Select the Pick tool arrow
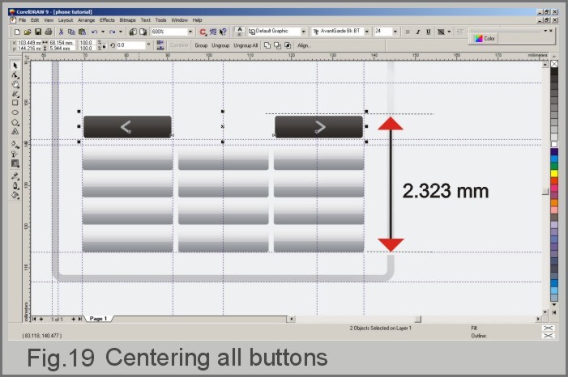568x377 pixels. pos(15,66)
